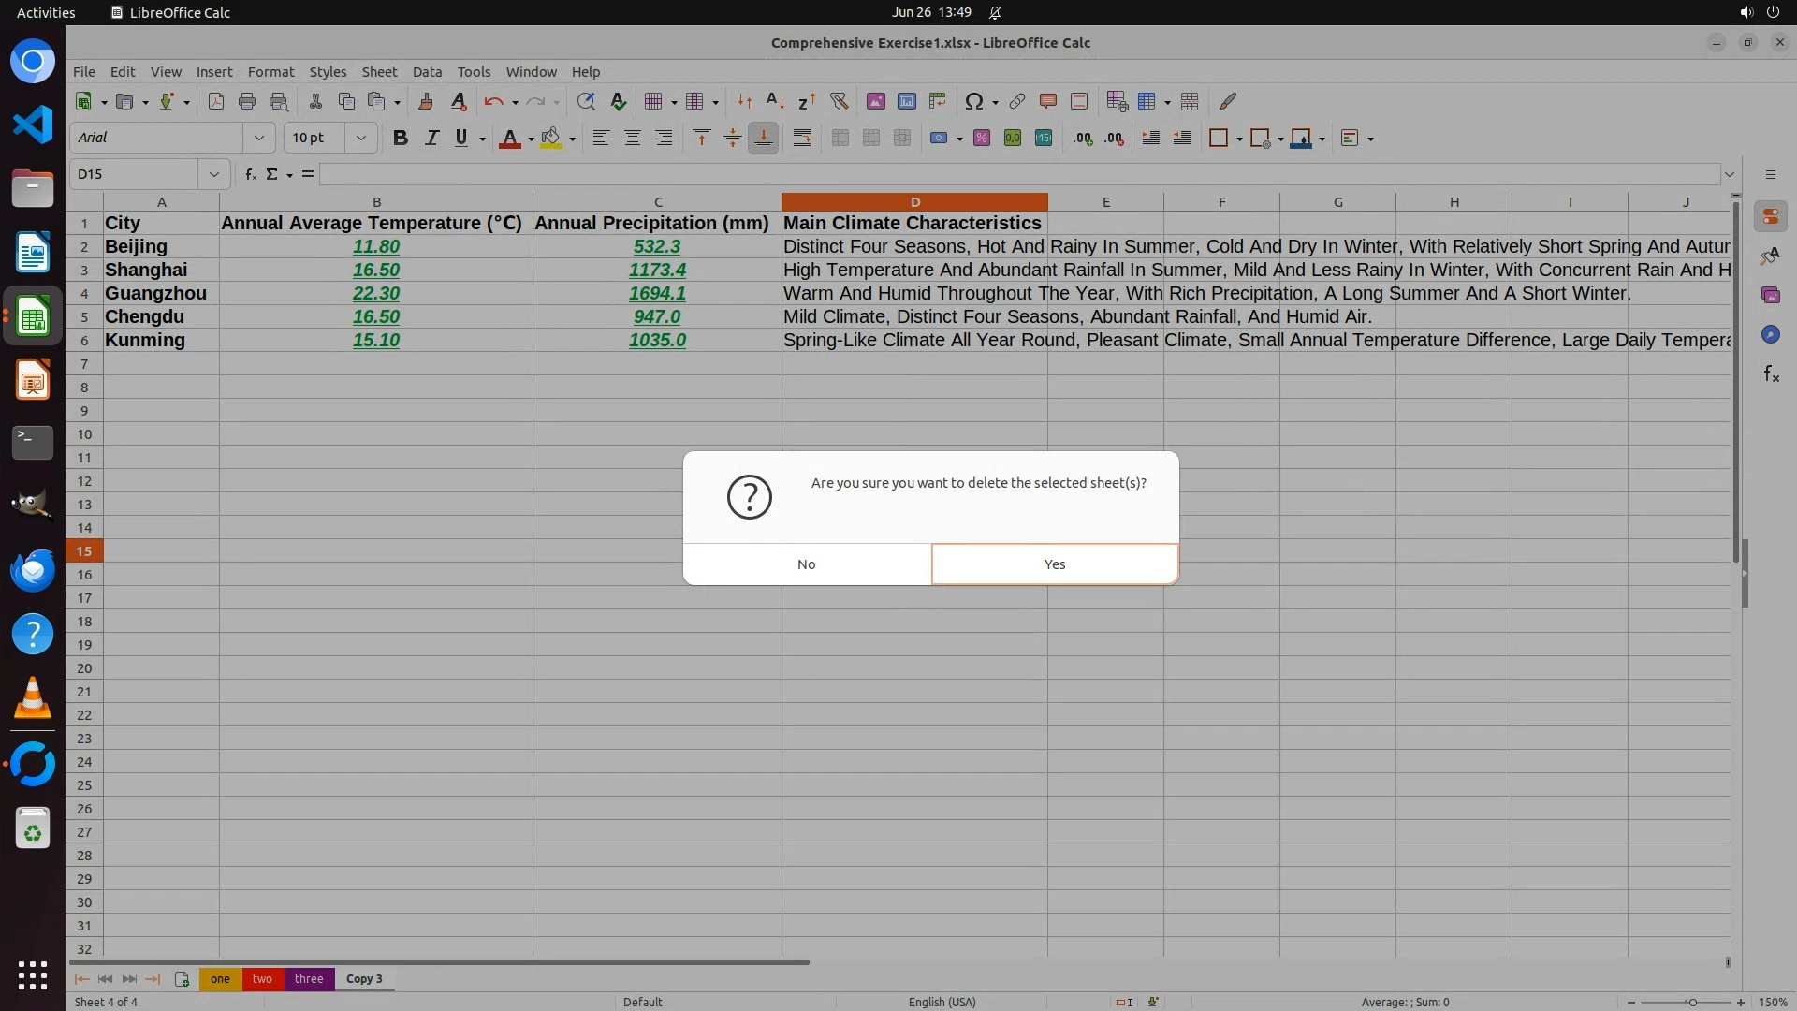Viewport: 1797px width, 1011px height.
Task: Click the AutoFilter icon
Action: [839, 101]
